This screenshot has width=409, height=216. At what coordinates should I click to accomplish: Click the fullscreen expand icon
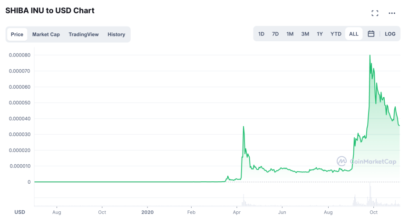click(375, 13)
